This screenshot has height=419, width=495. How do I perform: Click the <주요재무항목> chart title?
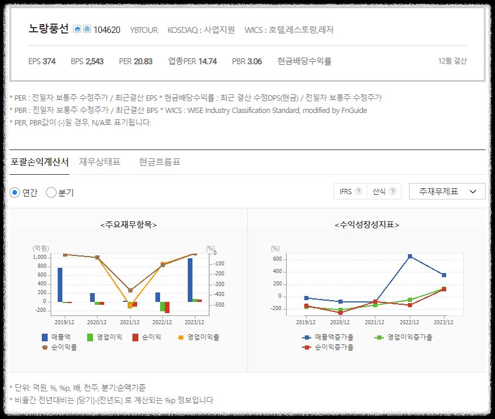(x=128, y=225)
